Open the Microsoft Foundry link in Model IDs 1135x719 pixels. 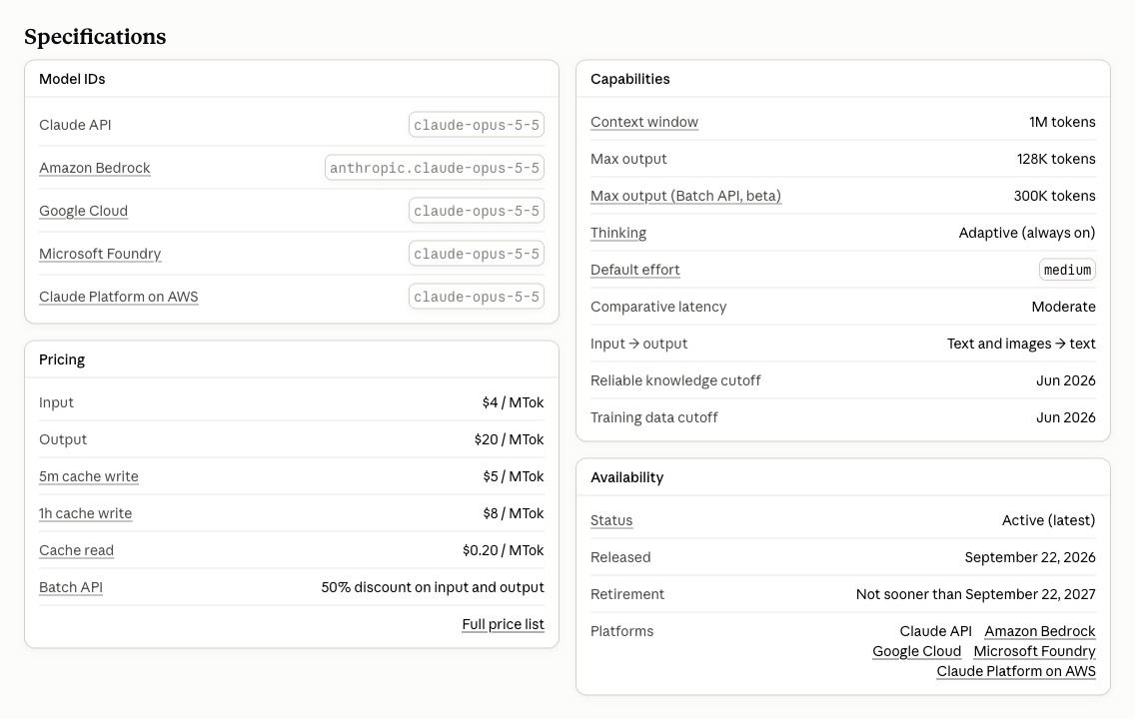(x=100, y=254)
